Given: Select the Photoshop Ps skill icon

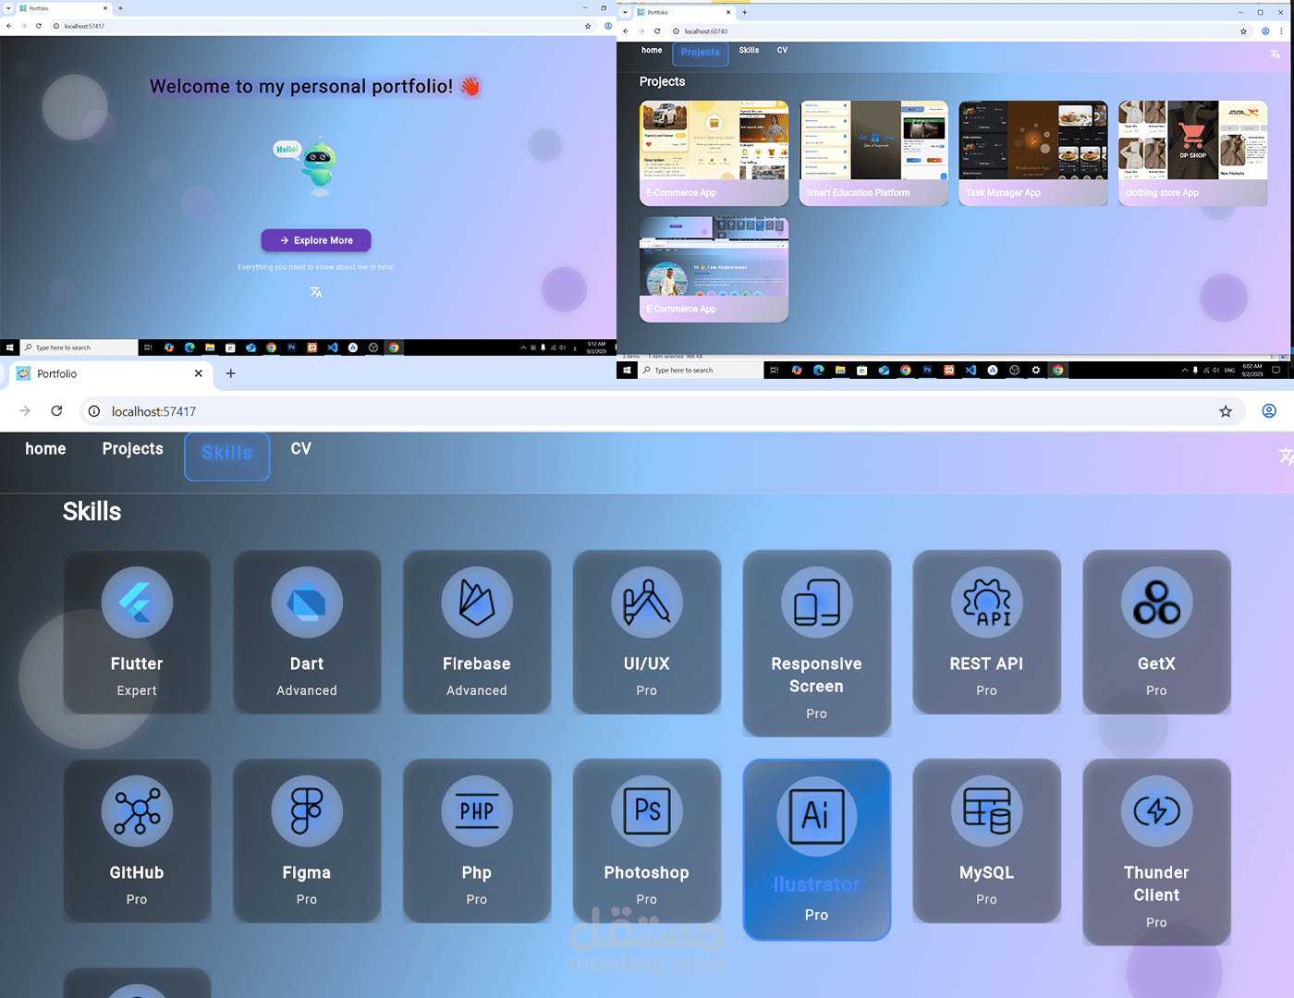Looking at the screenshot, I should (646, 810).
